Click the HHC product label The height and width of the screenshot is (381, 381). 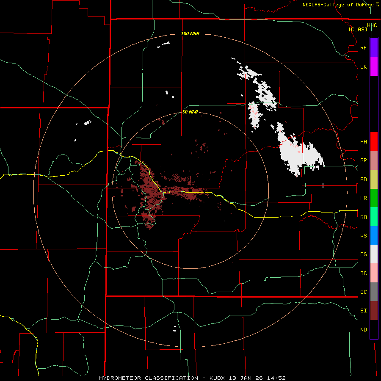pos(372,25)
